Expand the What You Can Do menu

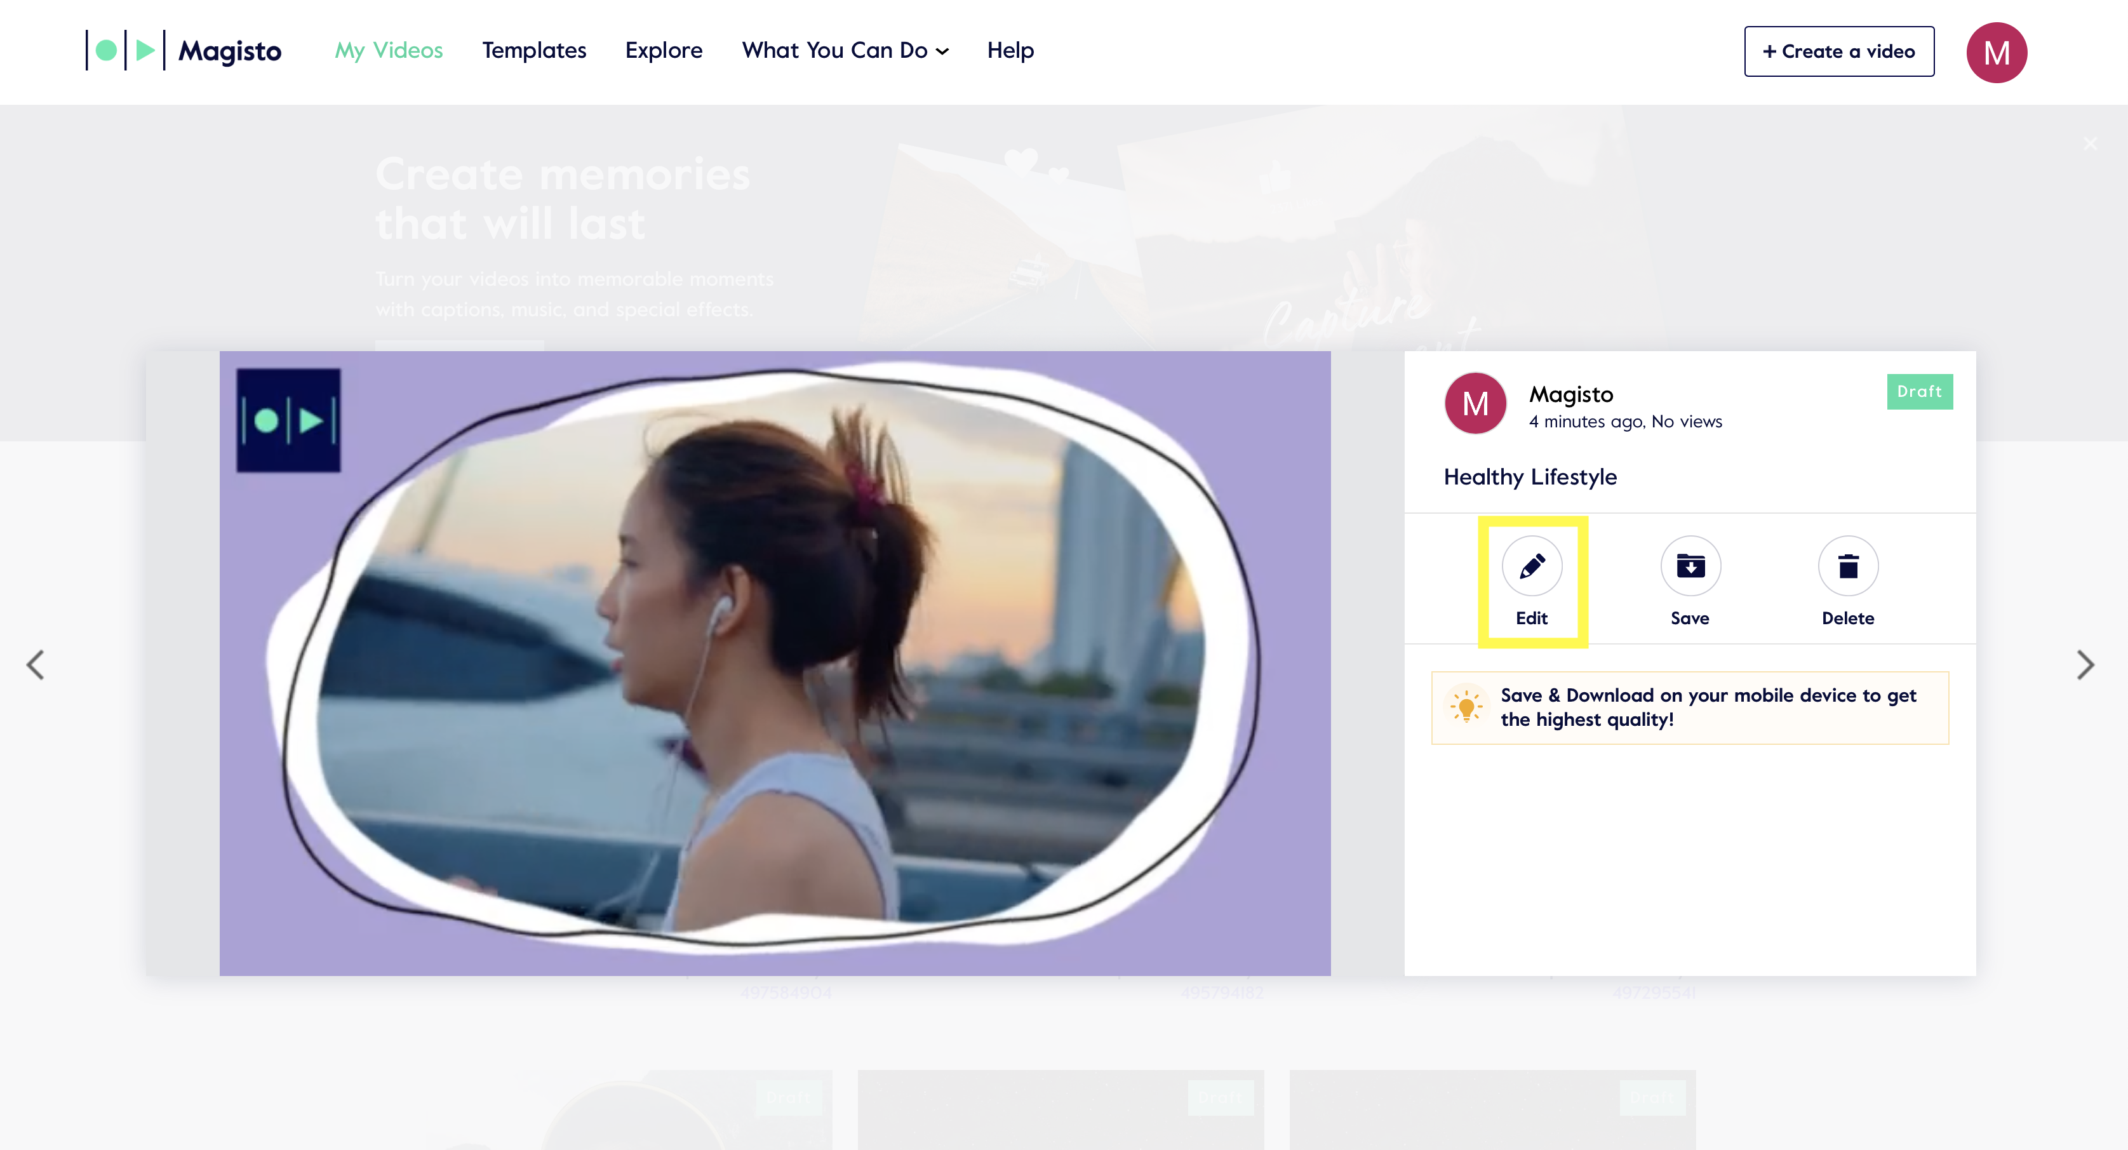845,50
